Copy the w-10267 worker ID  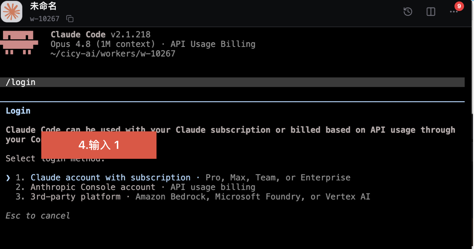click(70, 19)
